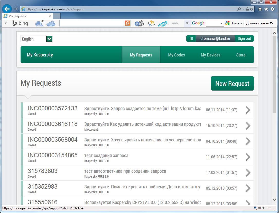This screenshot has height=213, width=279.
Task: Expand the arrow for the 05.12.2013 (03:57) request
Action: coord(248,188)
